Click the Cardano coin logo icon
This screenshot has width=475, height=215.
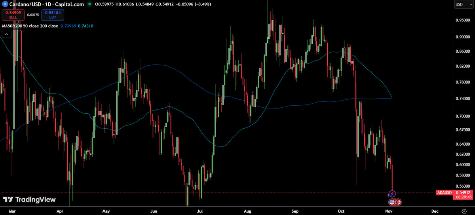coord(5,4)
